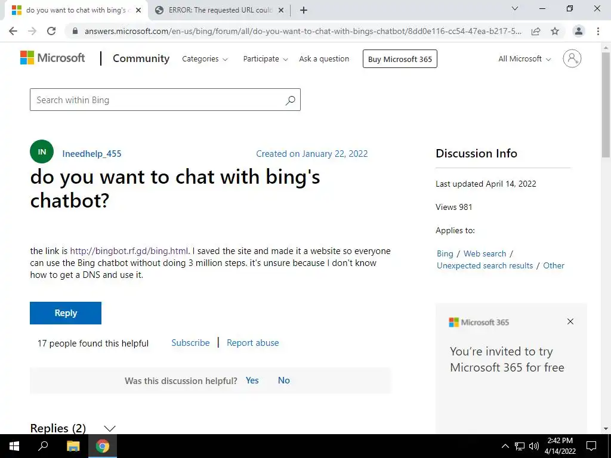This screenshot has height=458, width=611.
Task: Switch to the ERROR requested URL tab
Action: 220,10
